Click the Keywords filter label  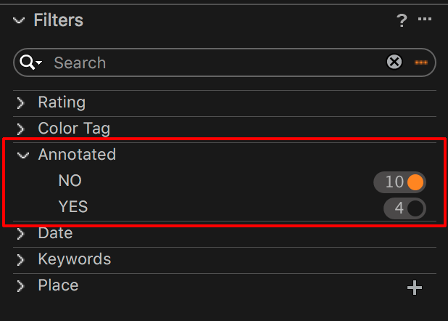[74, 259]
